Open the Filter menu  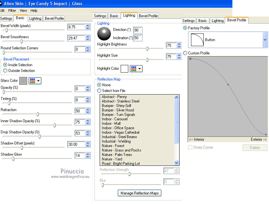click(x=12, y=11)
